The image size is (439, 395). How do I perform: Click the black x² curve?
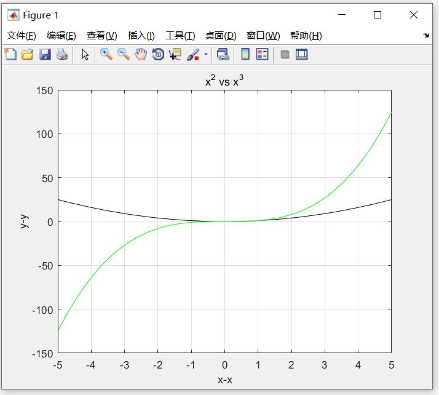pyautogui.click(x=124, y=213)
